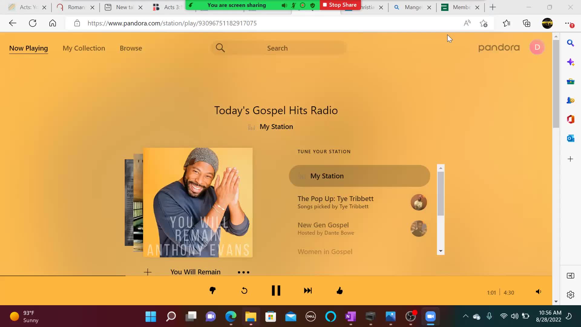Open the weather widget 93°F Sunny

pyautogui.click(x=24, y=317)
